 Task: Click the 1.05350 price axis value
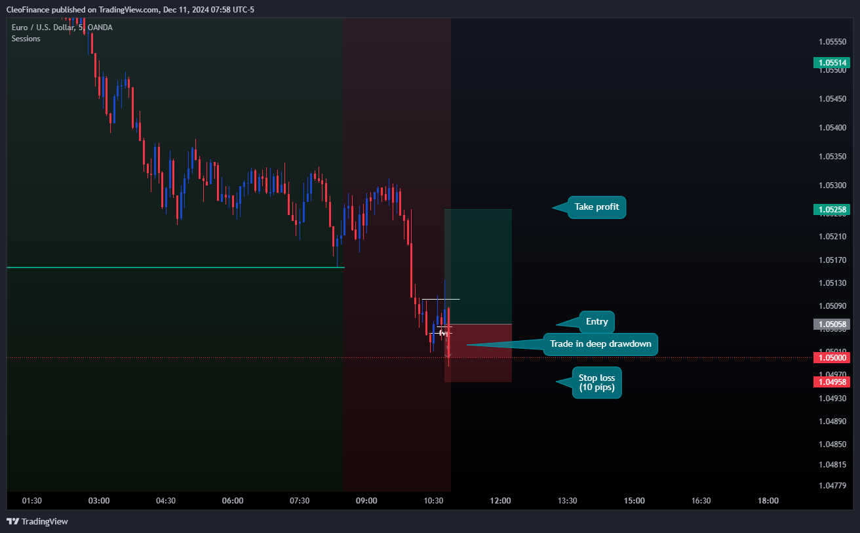[x=832, y=156]
